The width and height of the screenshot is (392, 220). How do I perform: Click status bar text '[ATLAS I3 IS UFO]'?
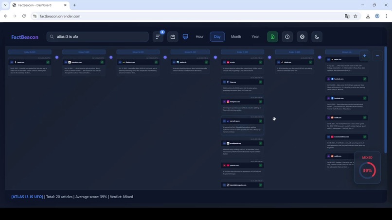pyautogui.click(x=27, y=197)
